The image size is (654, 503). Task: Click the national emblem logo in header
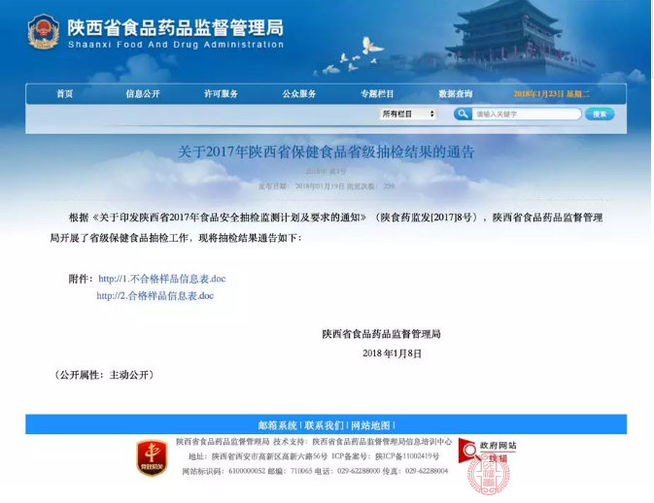43,32
